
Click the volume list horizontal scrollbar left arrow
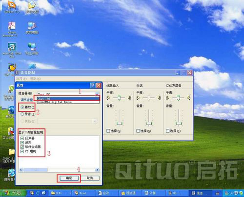click(21, 170)
